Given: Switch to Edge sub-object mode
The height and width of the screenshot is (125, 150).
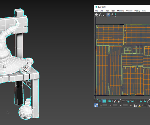Looking at the screenshot, I should [100, 101].
